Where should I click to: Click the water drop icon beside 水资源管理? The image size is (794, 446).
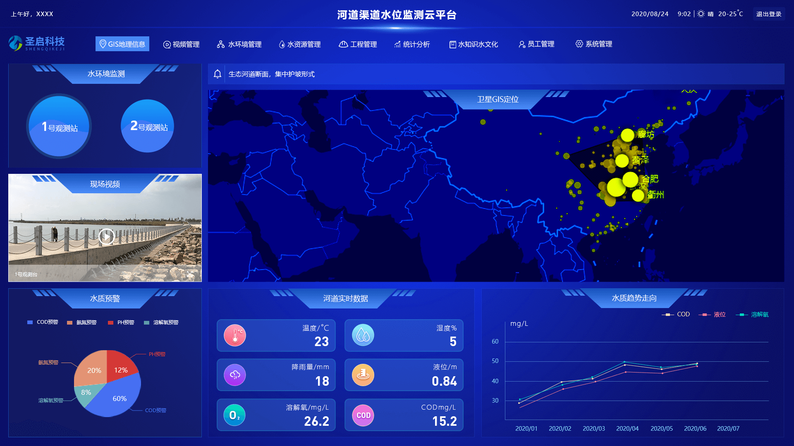(282, 44)
